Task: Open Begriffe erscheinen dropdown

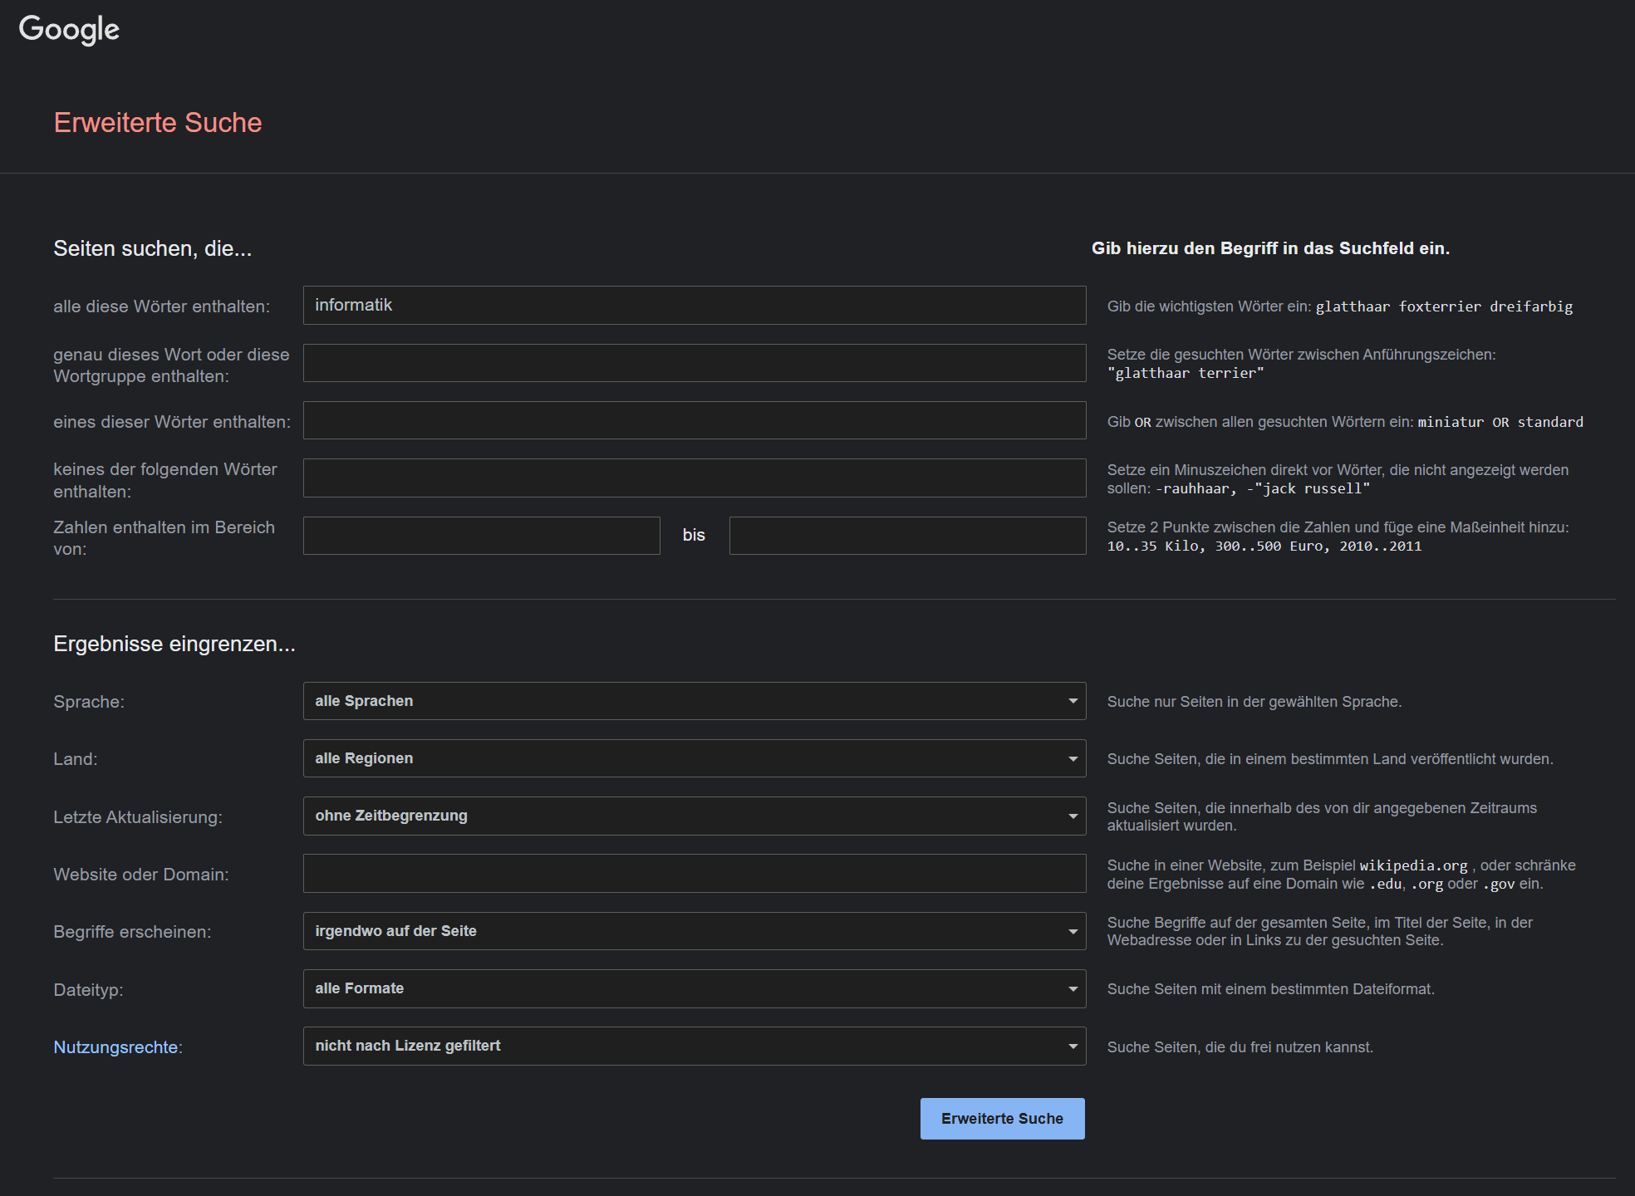Action: click(x=694, y=931)
